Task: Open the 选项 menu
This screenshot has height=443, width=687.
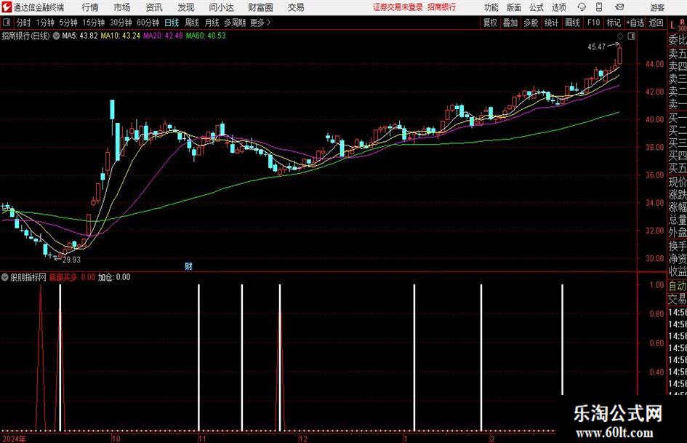Action: (558, 7)
